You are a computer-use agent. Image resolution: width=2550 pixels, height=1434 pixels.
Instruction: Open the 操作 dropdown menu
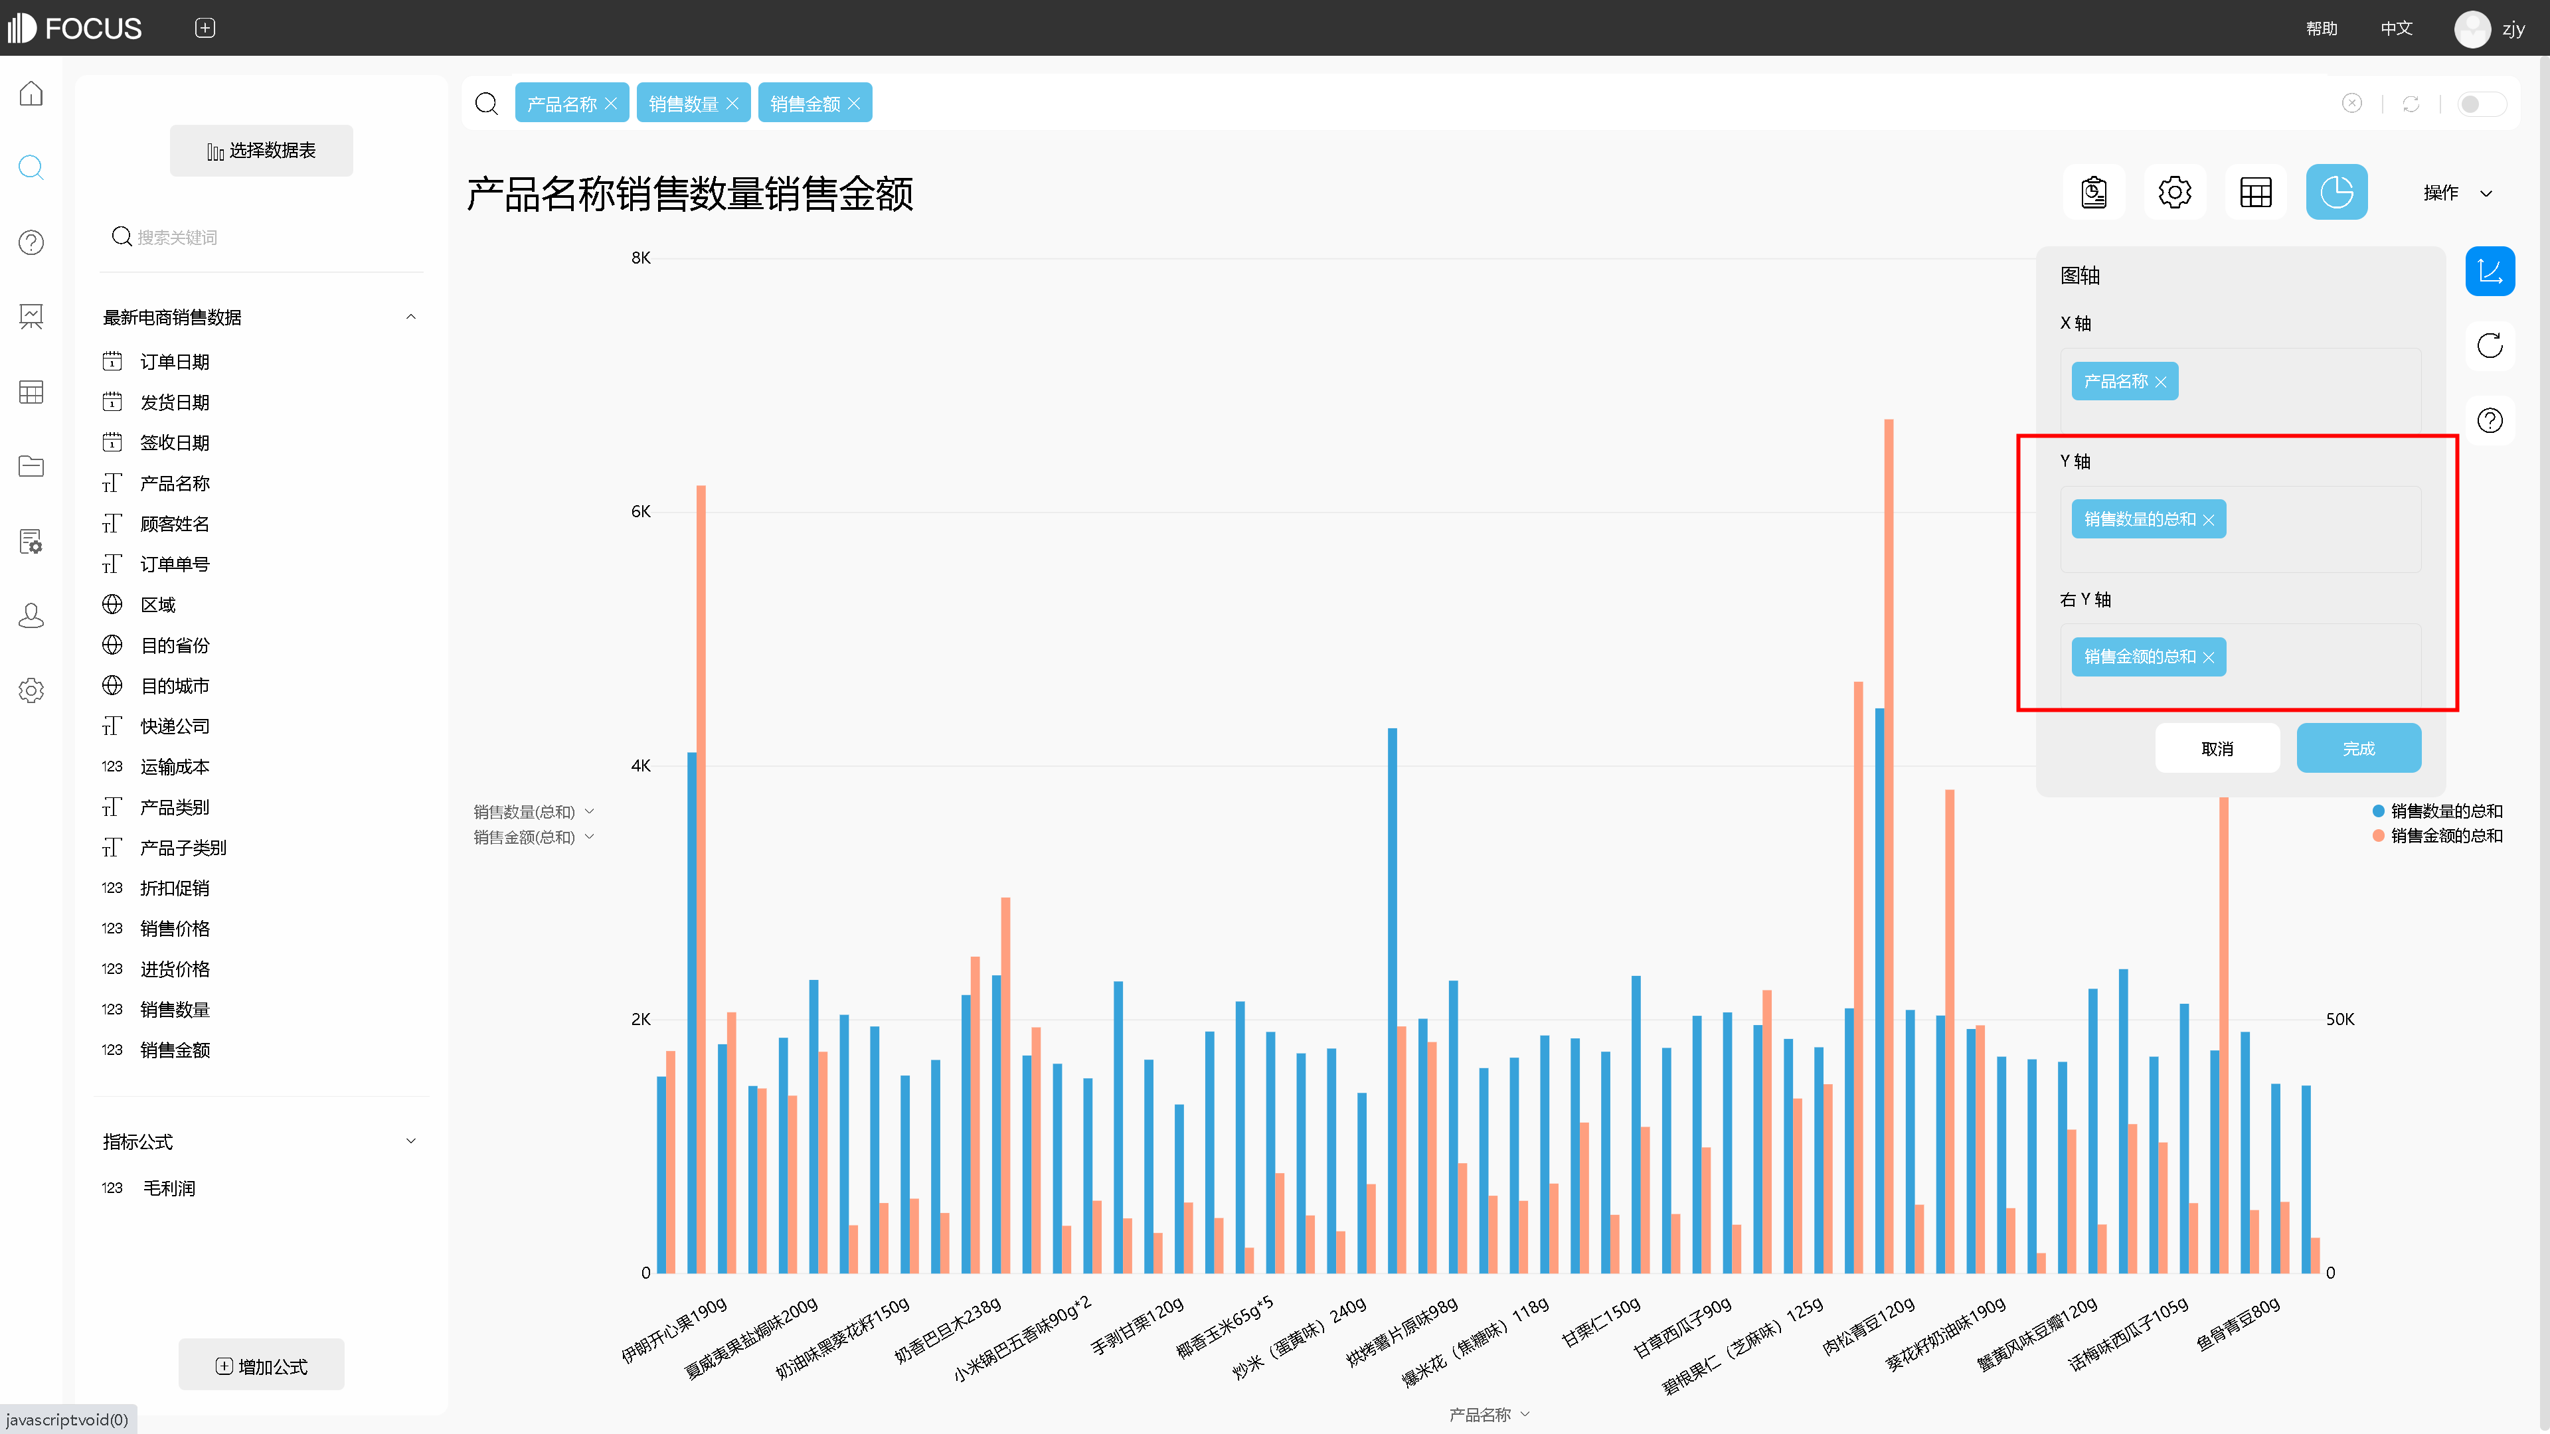click(2456, 193)
